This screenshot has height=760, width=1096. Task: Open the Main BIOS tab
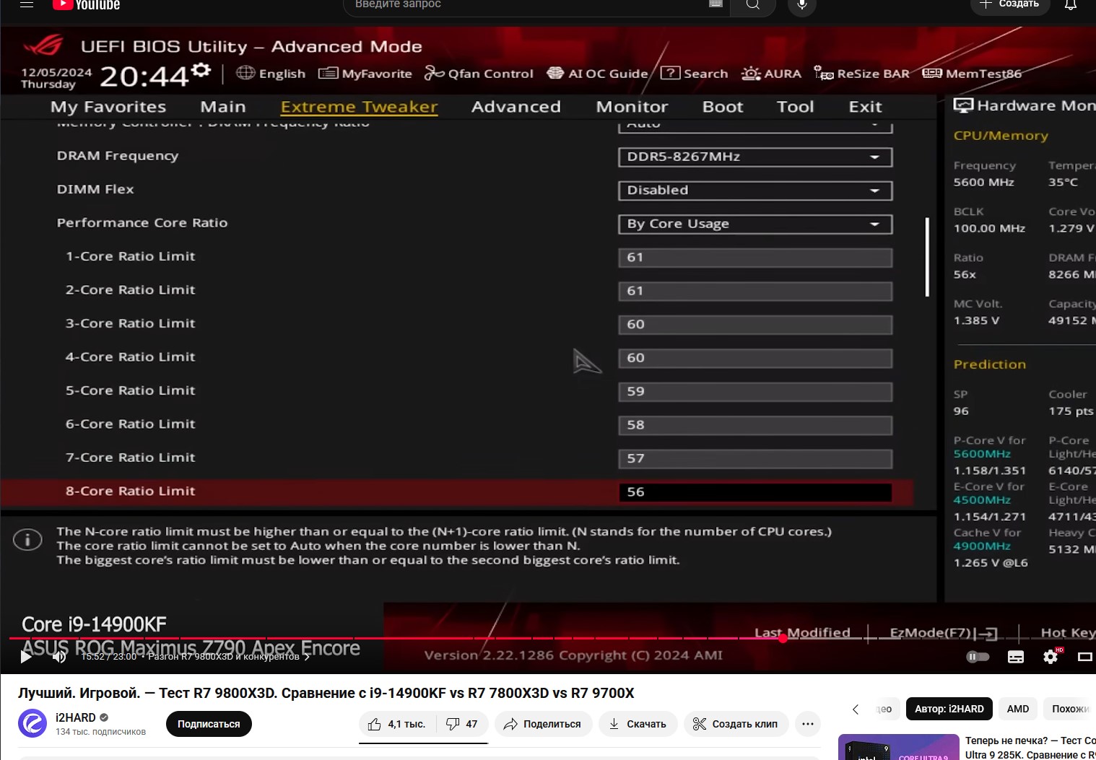223,107
